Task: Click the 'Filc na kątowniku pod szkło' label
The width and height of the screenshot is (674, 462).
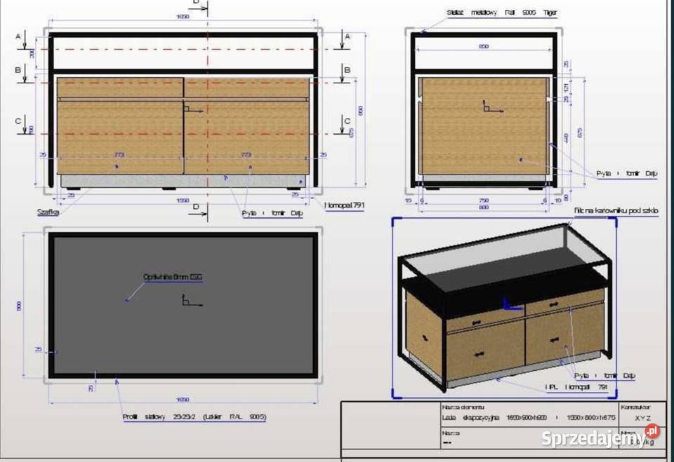Action: (x=616, y=210)
